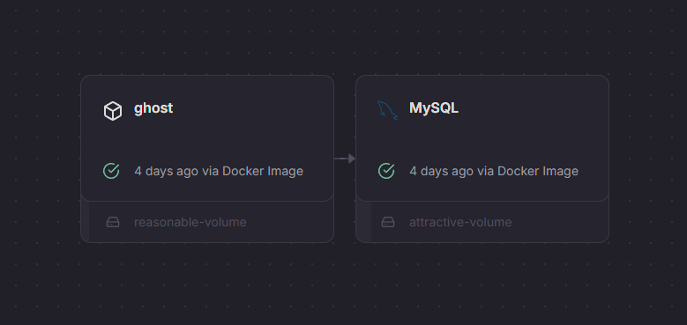The height and width of the screenshot is (325, 687).
Task: Click the MySQL dolphin logo icon
Action: coord(387,110)
